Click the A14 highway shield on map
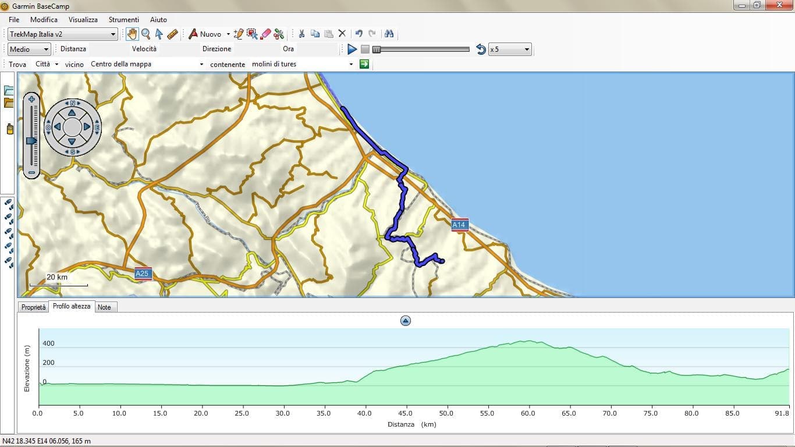Viewport: 795px width, 447px height. (459, 225)
